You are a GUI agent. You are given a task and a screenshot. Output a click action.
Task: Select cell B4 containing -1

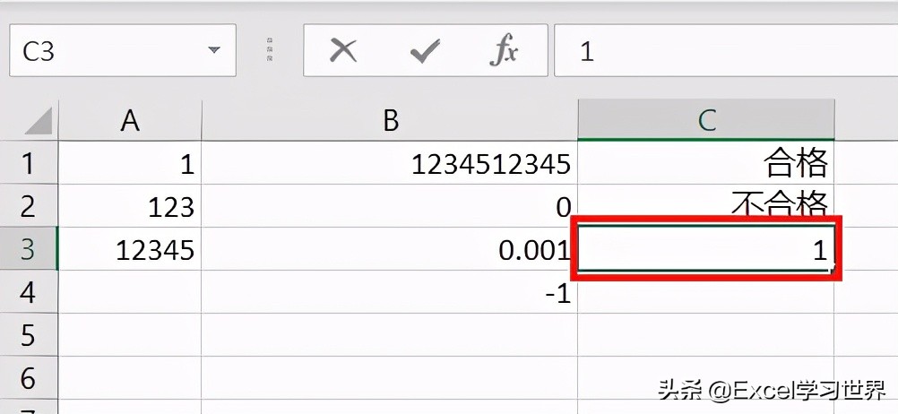click(x=390, y=292)
